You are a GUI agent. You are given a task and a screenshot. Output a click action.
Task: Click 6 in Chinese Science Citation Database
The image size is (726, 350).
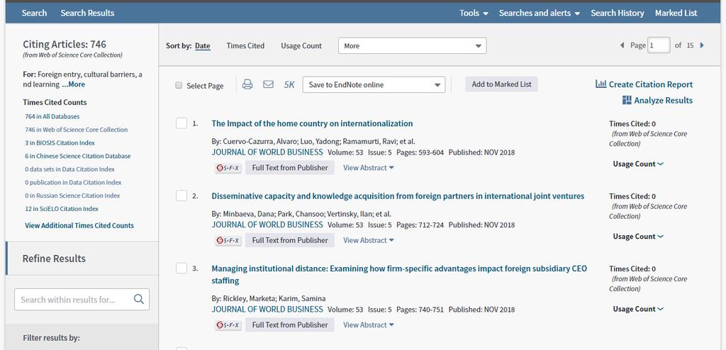point(78,156)
